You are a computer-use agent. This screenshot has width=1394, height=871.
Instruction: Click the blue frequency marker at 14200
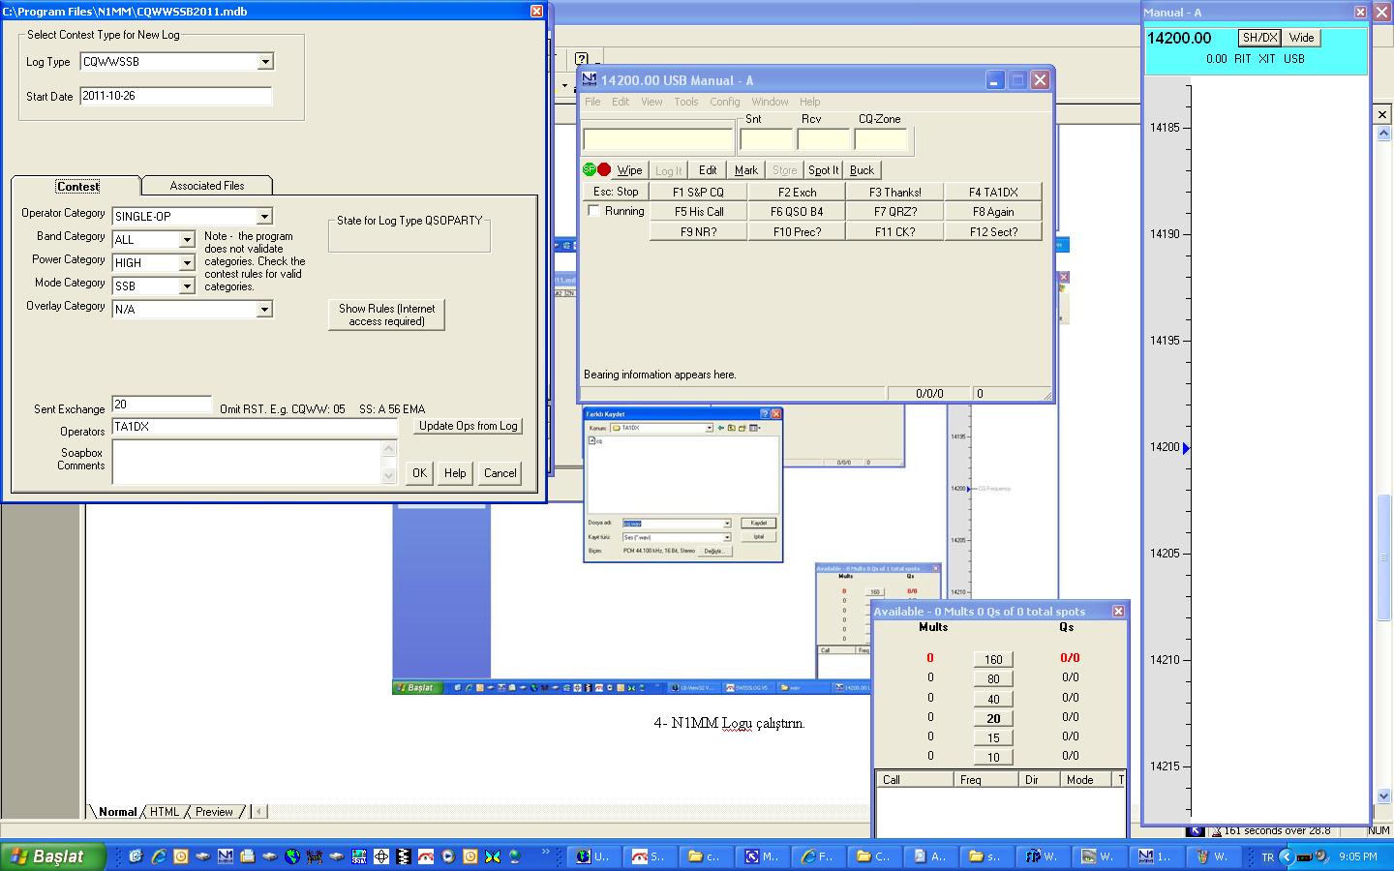1186,448
